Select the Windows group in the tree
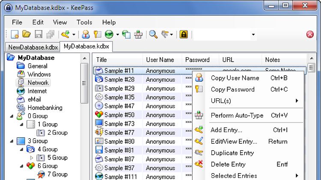321x180 pixels. [39, 74]
